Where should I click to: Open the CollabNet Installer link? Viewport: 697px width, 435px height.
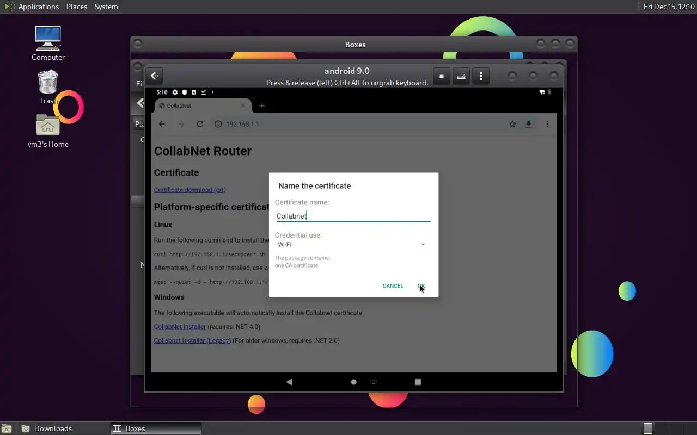(180, 327)
